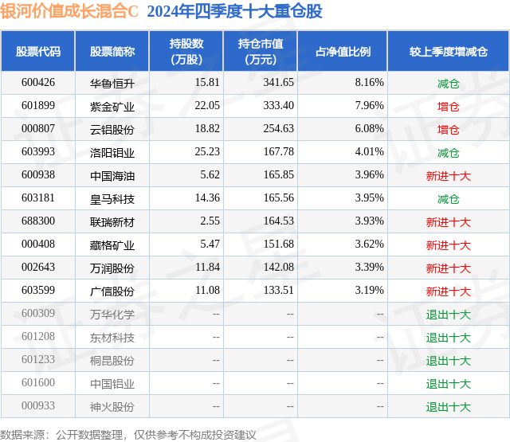Viewport: 510px width, 442px height.
Task: Select stock code 002643
Action: point(38,267)
